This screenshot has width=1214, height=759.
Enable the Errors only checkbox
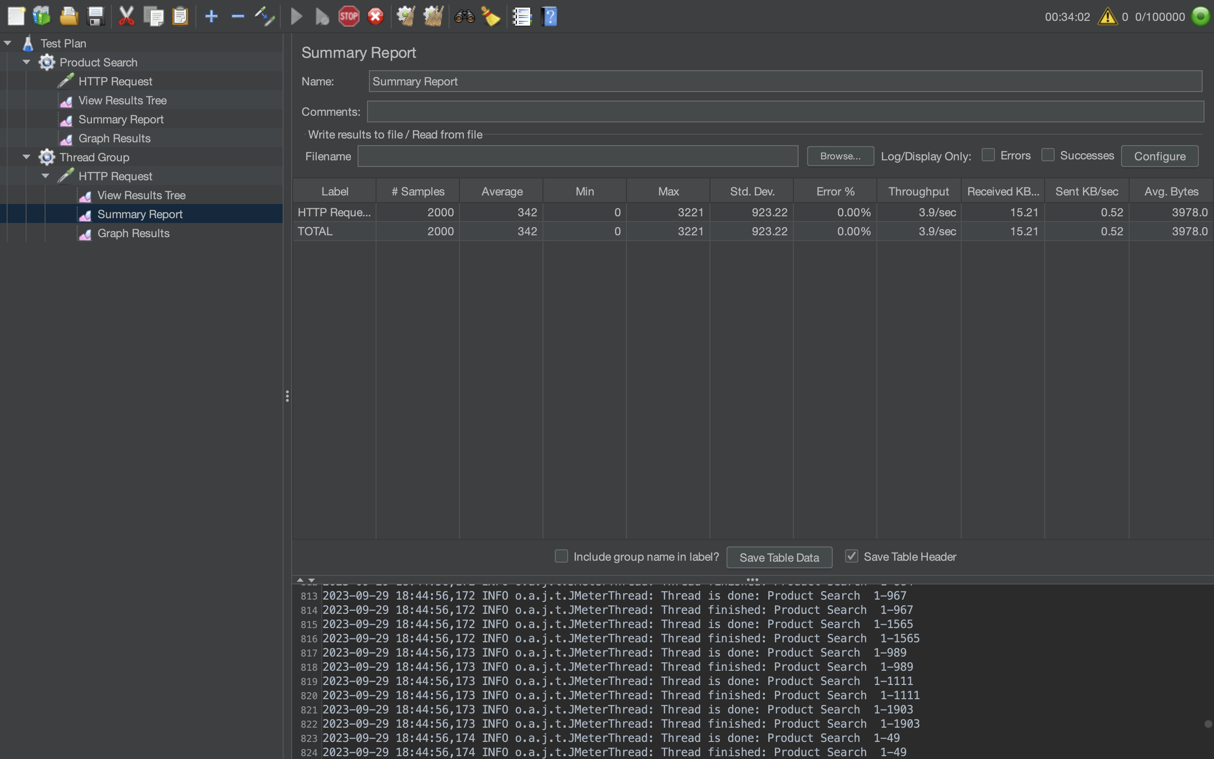pyautogui.click(x=988, y=155)
